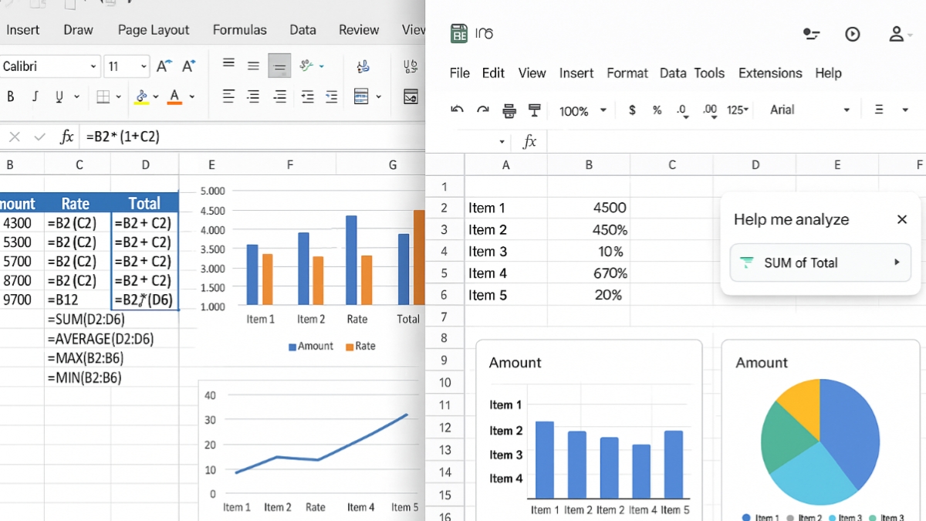Open the Extensions menu in Google Sheets
Screen dimensions: 926x521
pos(769,73)
